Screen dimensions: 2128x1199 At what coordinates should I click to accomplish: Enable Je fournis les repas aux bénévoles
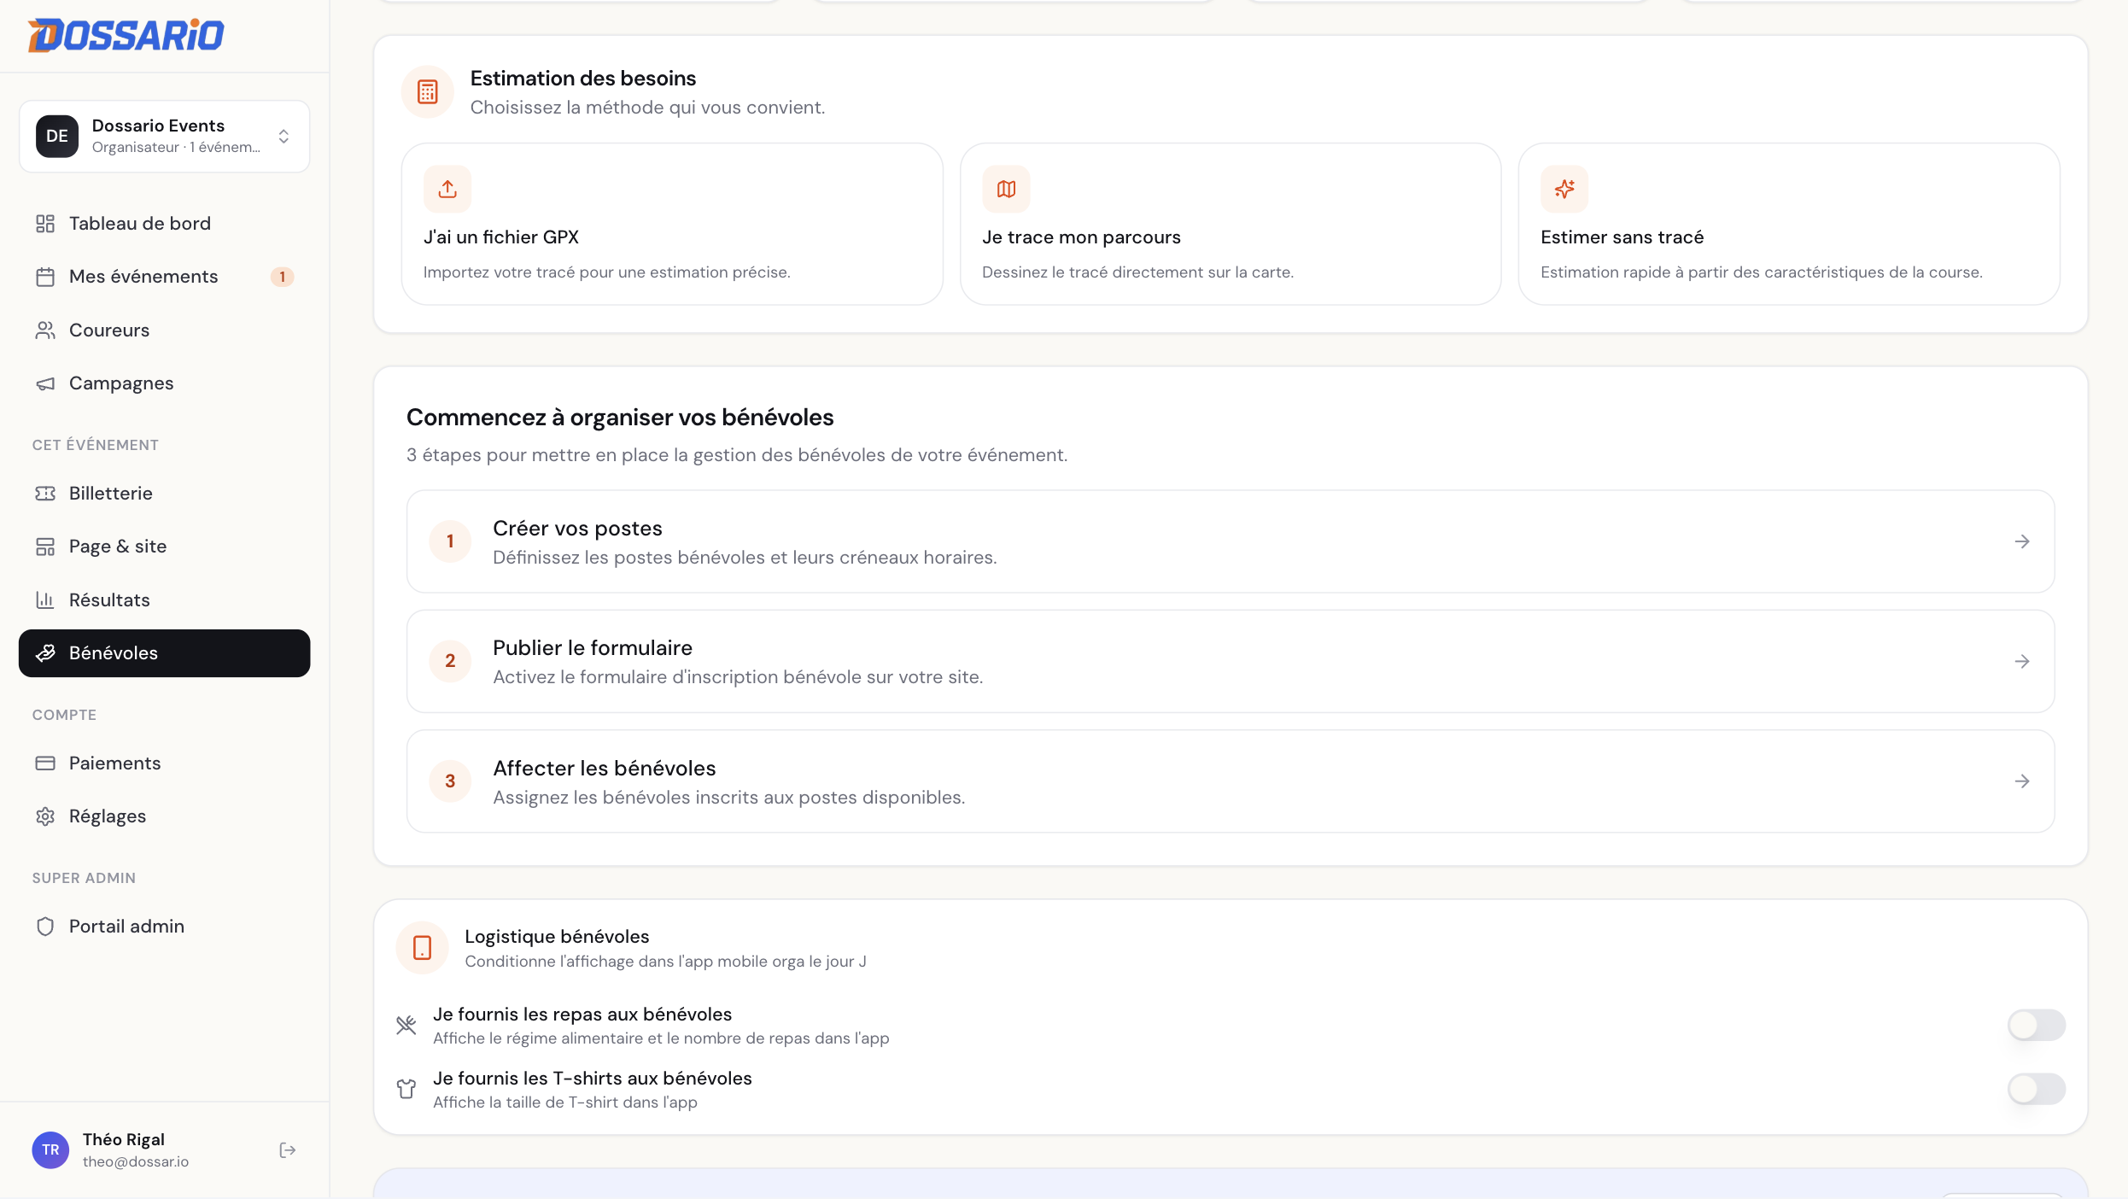(2037, 1025)
